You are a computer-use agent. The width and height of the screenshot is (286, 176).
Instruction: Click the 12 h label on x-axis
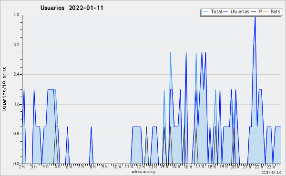pos(140,166)
